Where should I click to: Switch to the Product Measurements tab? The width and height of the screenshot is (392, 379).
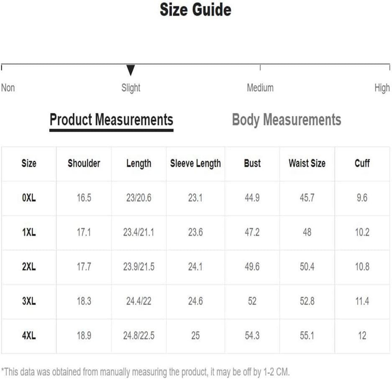[x=111, y=120]
